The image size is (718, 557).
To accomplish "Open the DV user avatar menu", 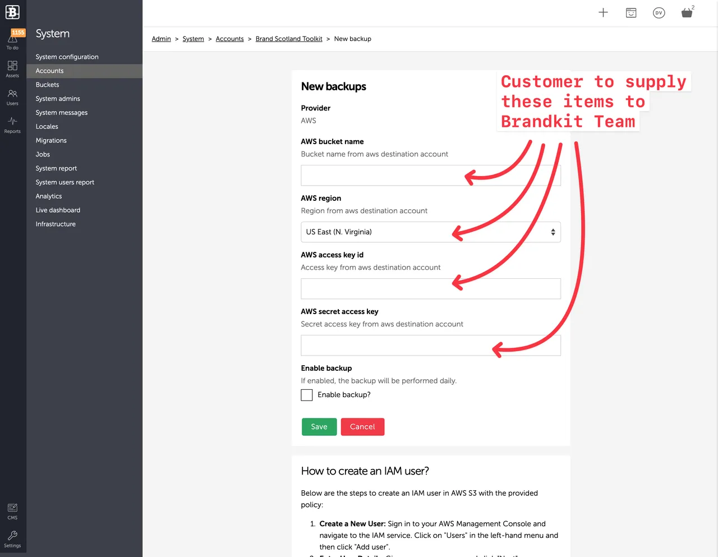I will click(x=659, y=13).
